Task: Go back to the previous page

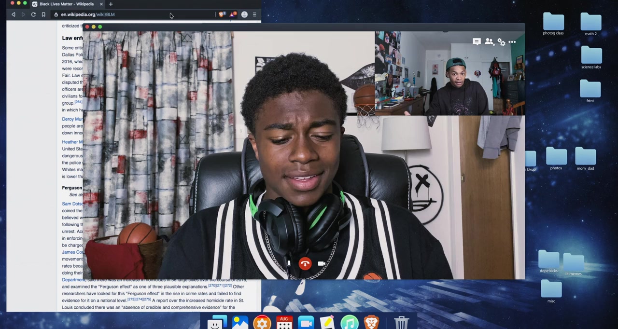Action: (14, 14)
